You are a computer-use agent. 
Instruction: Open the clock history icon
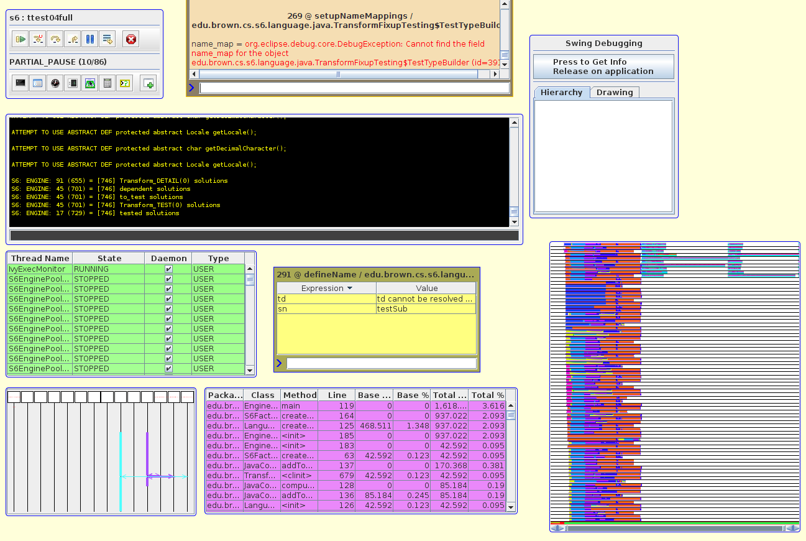[55, 83]
